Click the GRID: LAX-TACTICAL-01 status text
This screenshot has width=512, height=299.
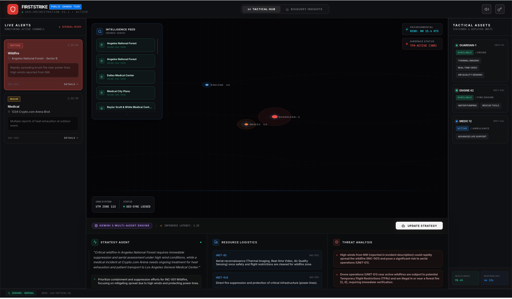click(x=56, y=293)
